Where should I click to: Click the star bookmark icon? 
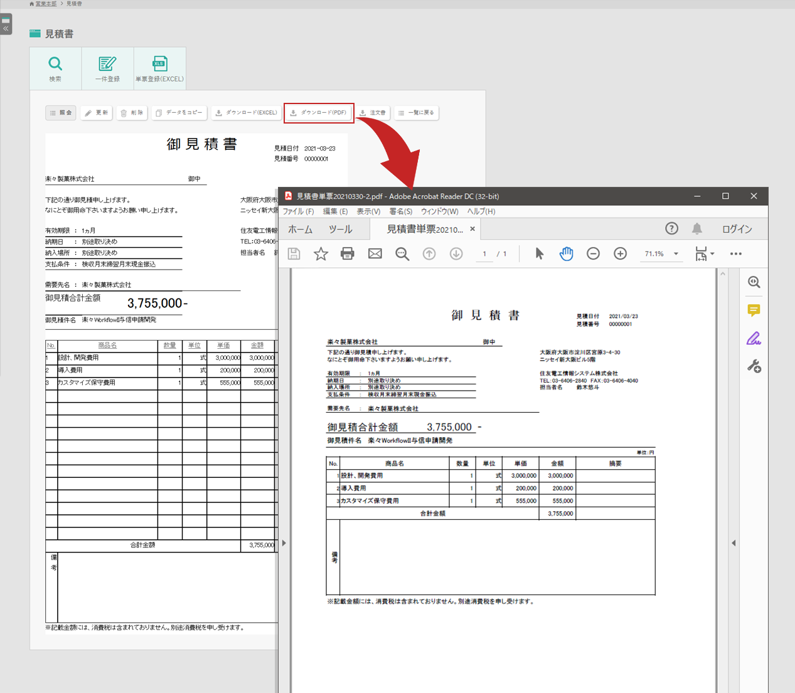point(321,253)
